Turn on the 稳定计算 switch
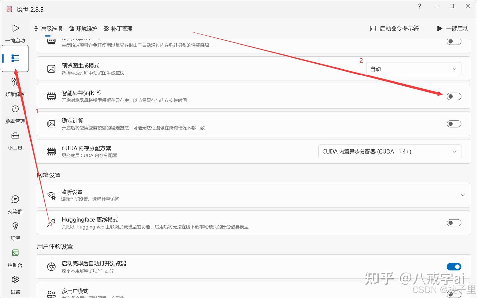Image resolution: width=477 pixels, height=298 pixels. tap(454, 124)
